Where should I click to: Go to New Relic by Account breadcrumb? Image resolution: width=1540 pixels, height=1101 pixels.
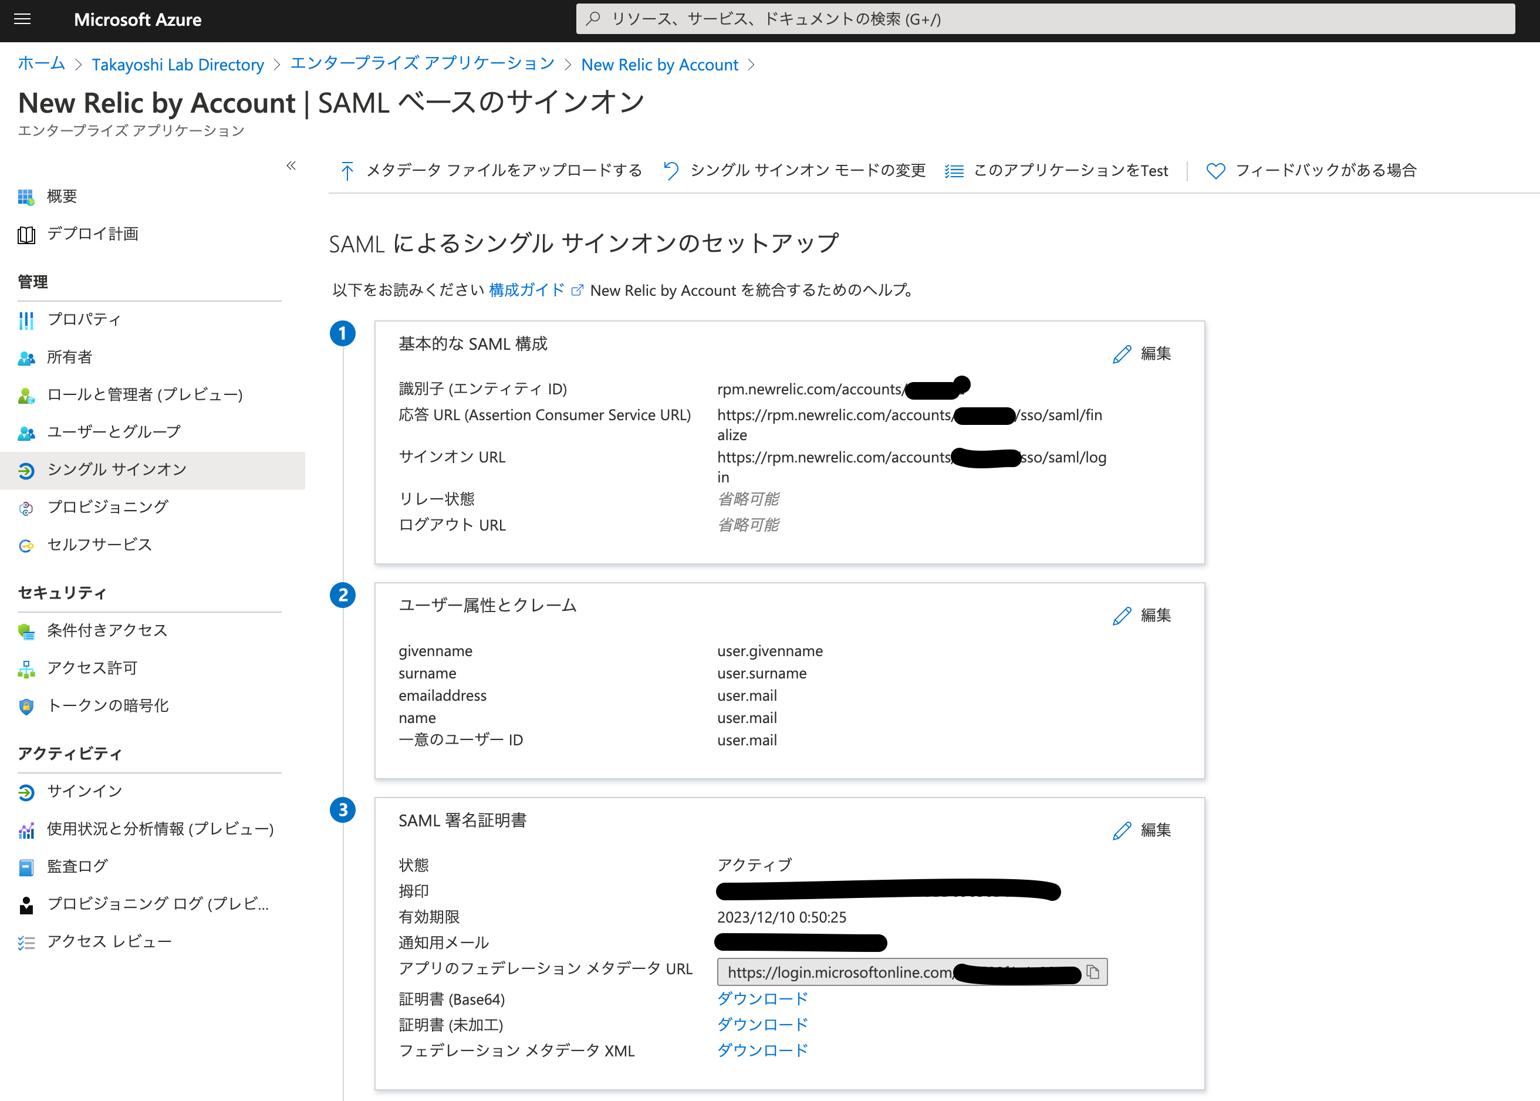660,65
